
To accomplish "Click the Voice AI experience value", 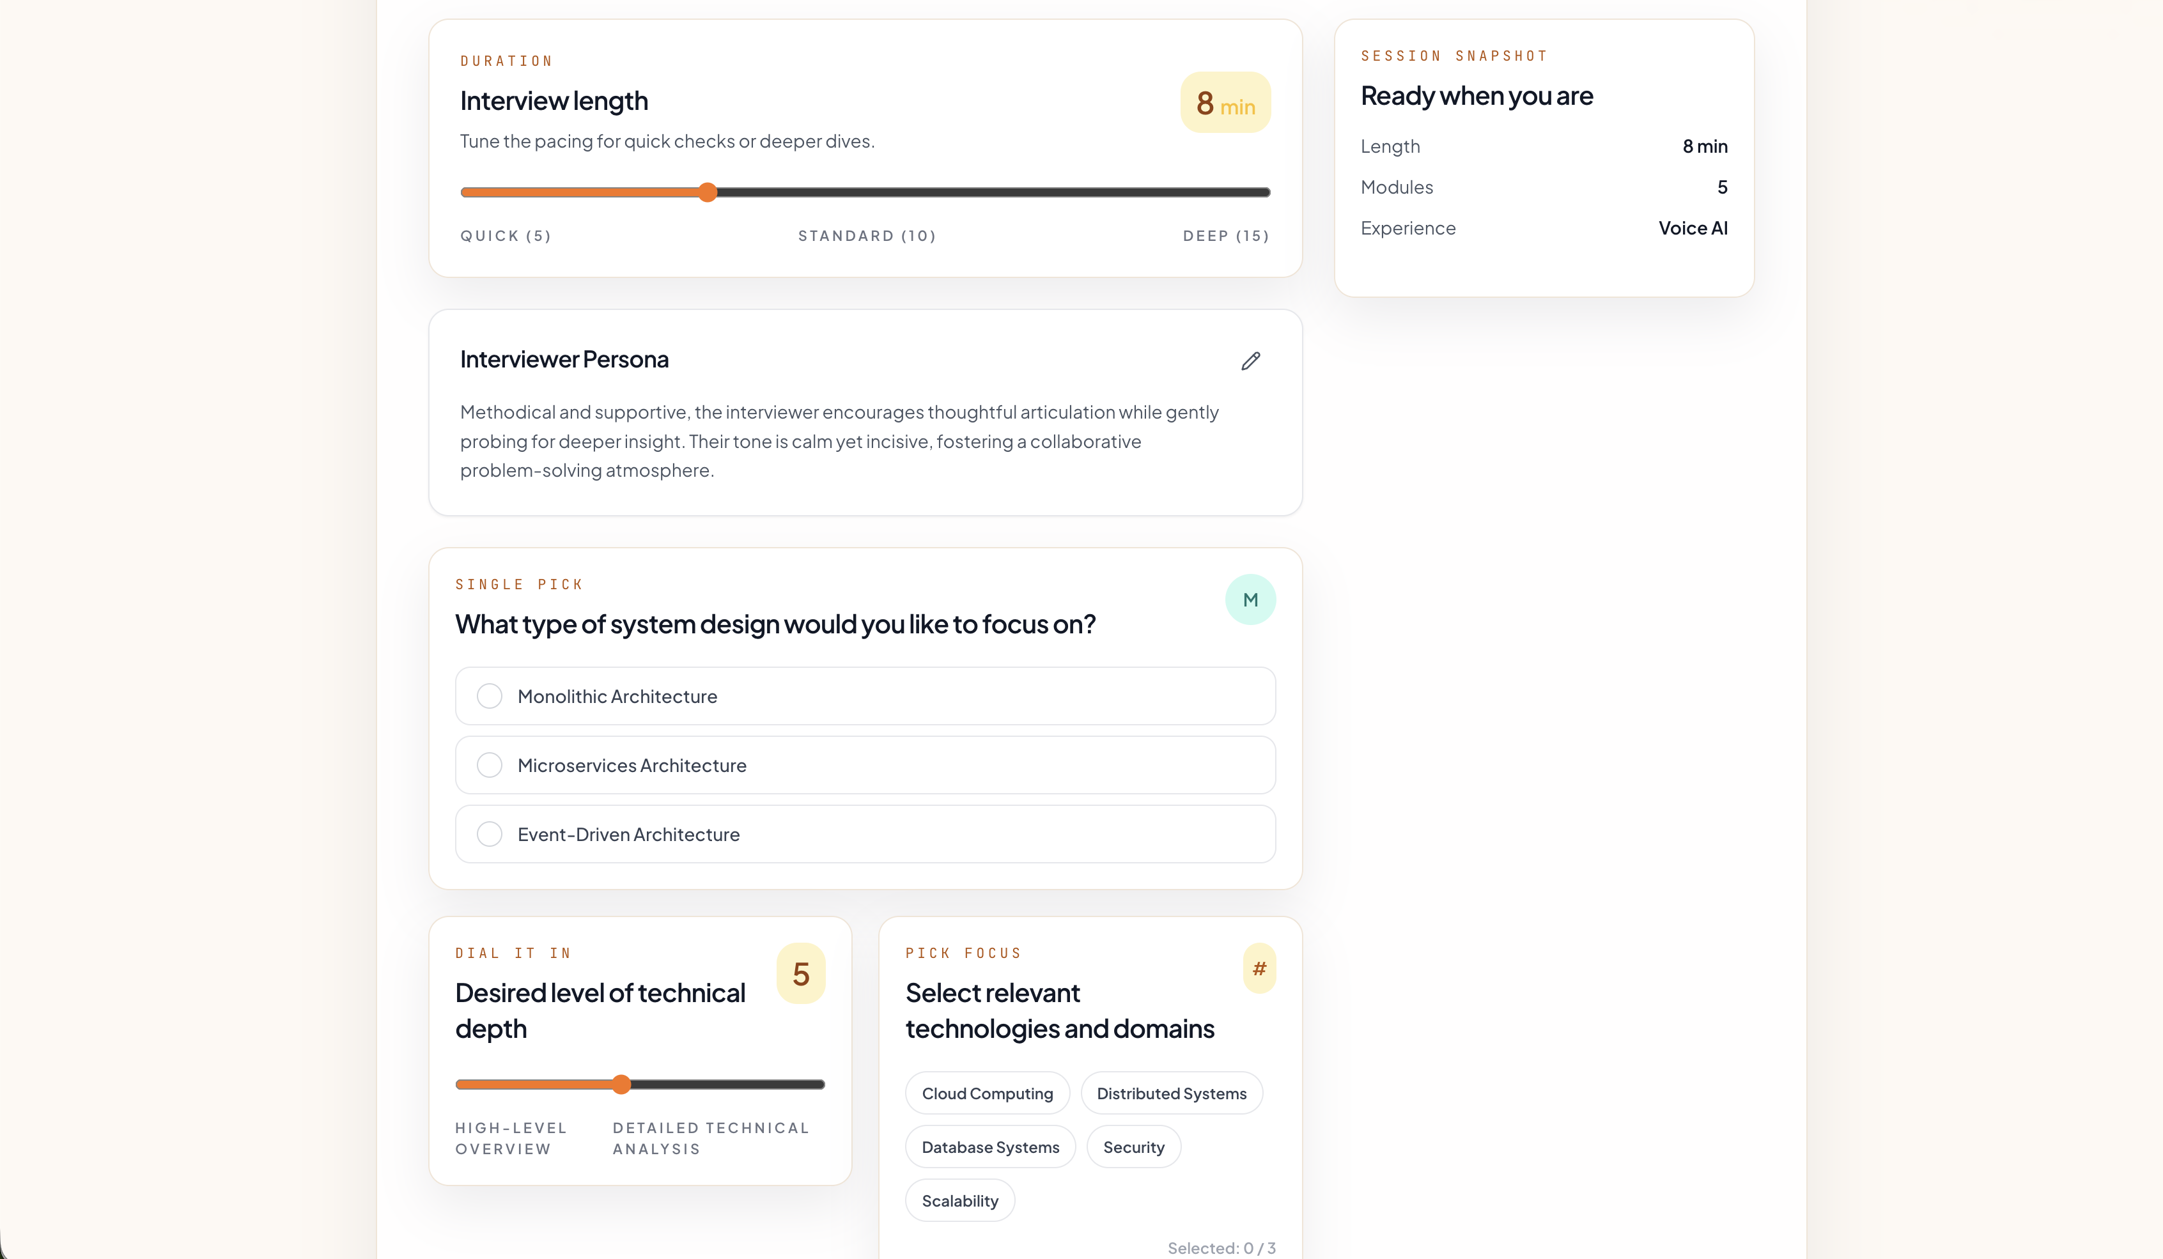I will pos(1692,228).
